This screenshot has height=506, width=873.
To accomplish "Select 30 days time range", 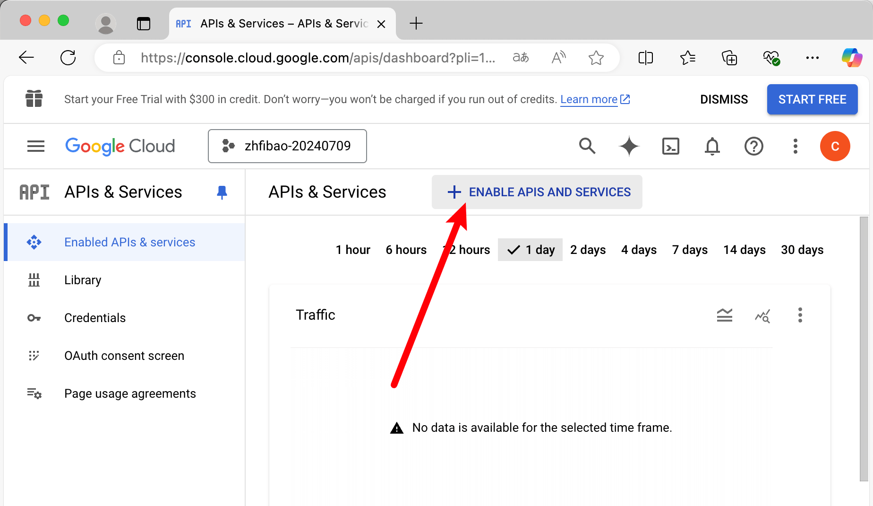I will point(802,250).
